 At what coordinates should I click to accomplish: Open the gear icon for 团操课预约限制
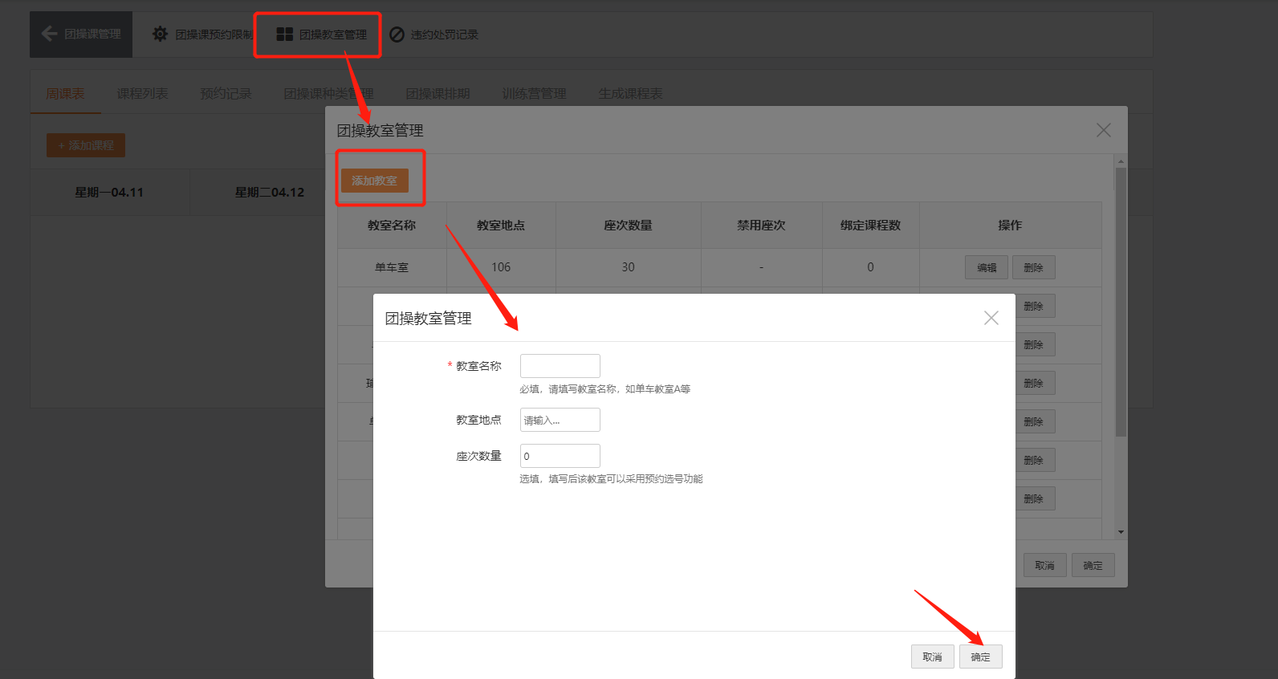(x=161, y=35)
